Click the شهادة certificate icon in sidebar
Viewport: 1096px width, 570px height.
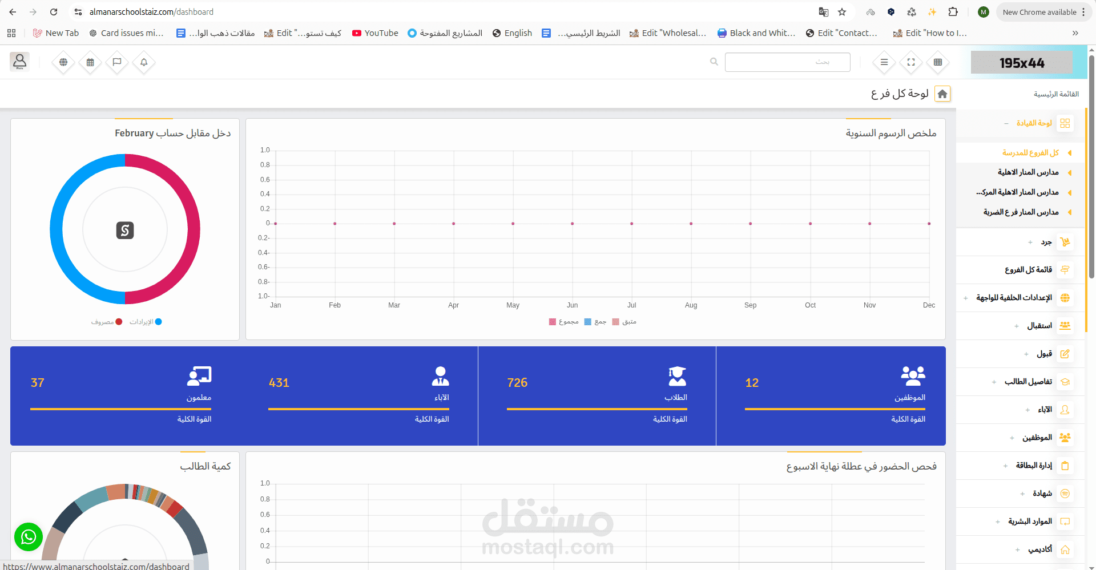1065,494
